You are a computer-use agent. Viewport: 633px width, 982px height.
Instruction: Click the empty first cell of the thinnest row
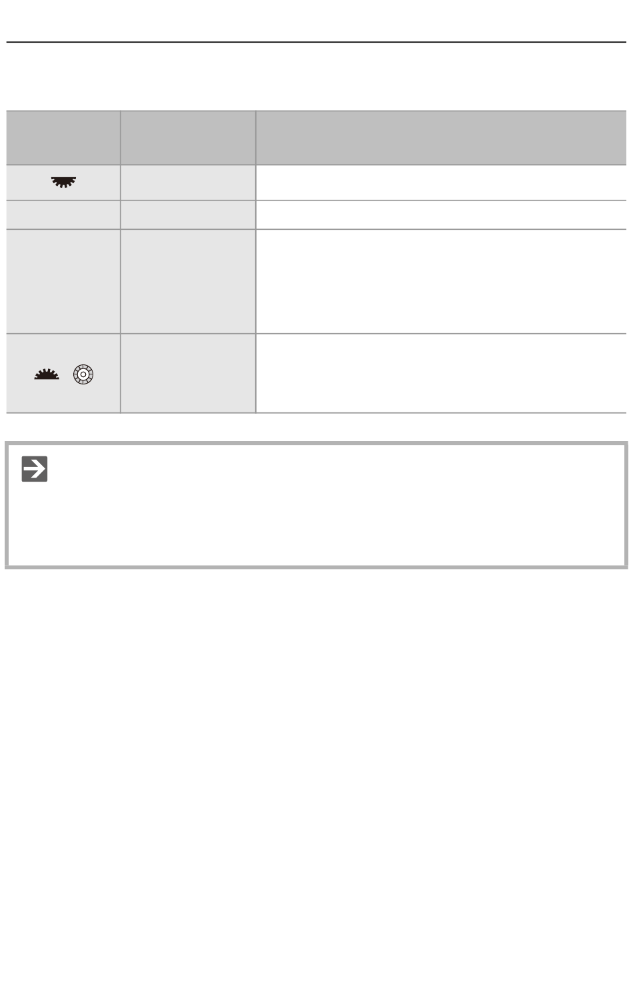pos(63,215)
